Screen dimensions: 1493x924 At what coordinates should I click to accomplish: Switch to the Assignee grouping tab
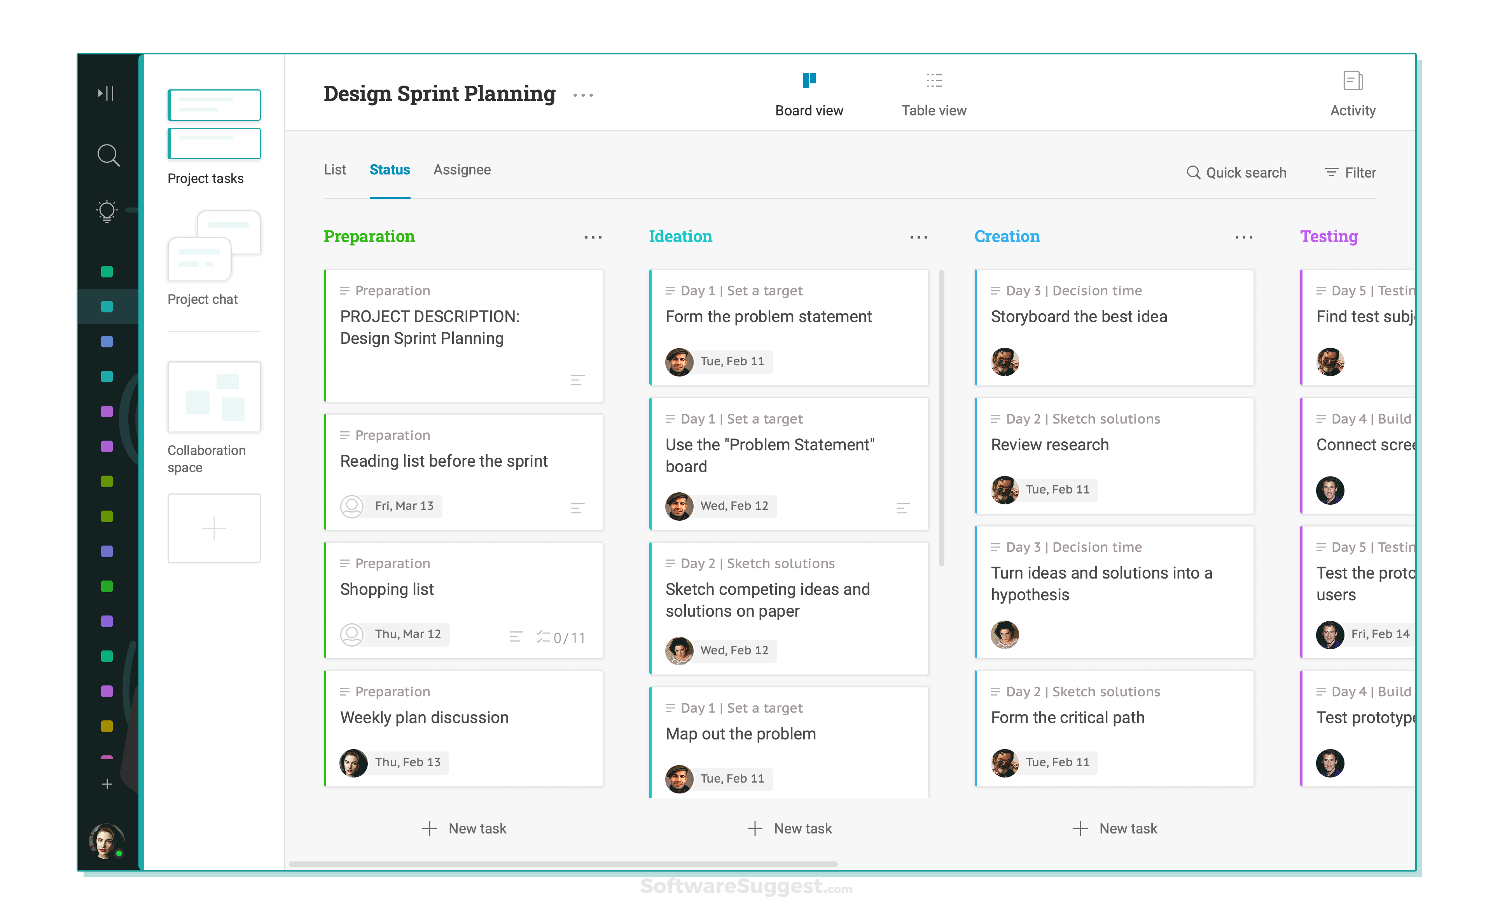(462, 170)
